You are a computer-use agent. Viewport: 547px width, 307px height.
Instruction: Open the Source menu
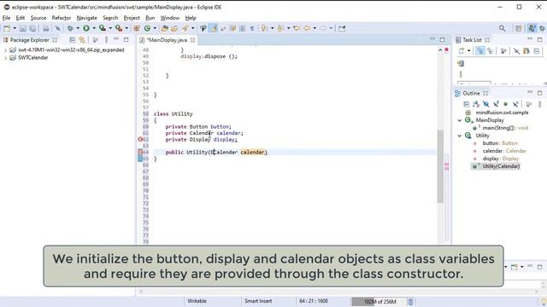click(x=38, y=18)
